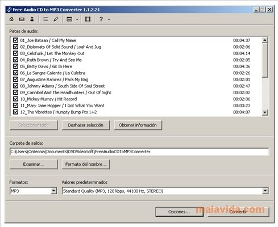Select track 'Humpty Bump Pts 1+2'
Image resolution: width=278 pixels, height=227 pixels.
pyautogui.click(x=76, y=112)
